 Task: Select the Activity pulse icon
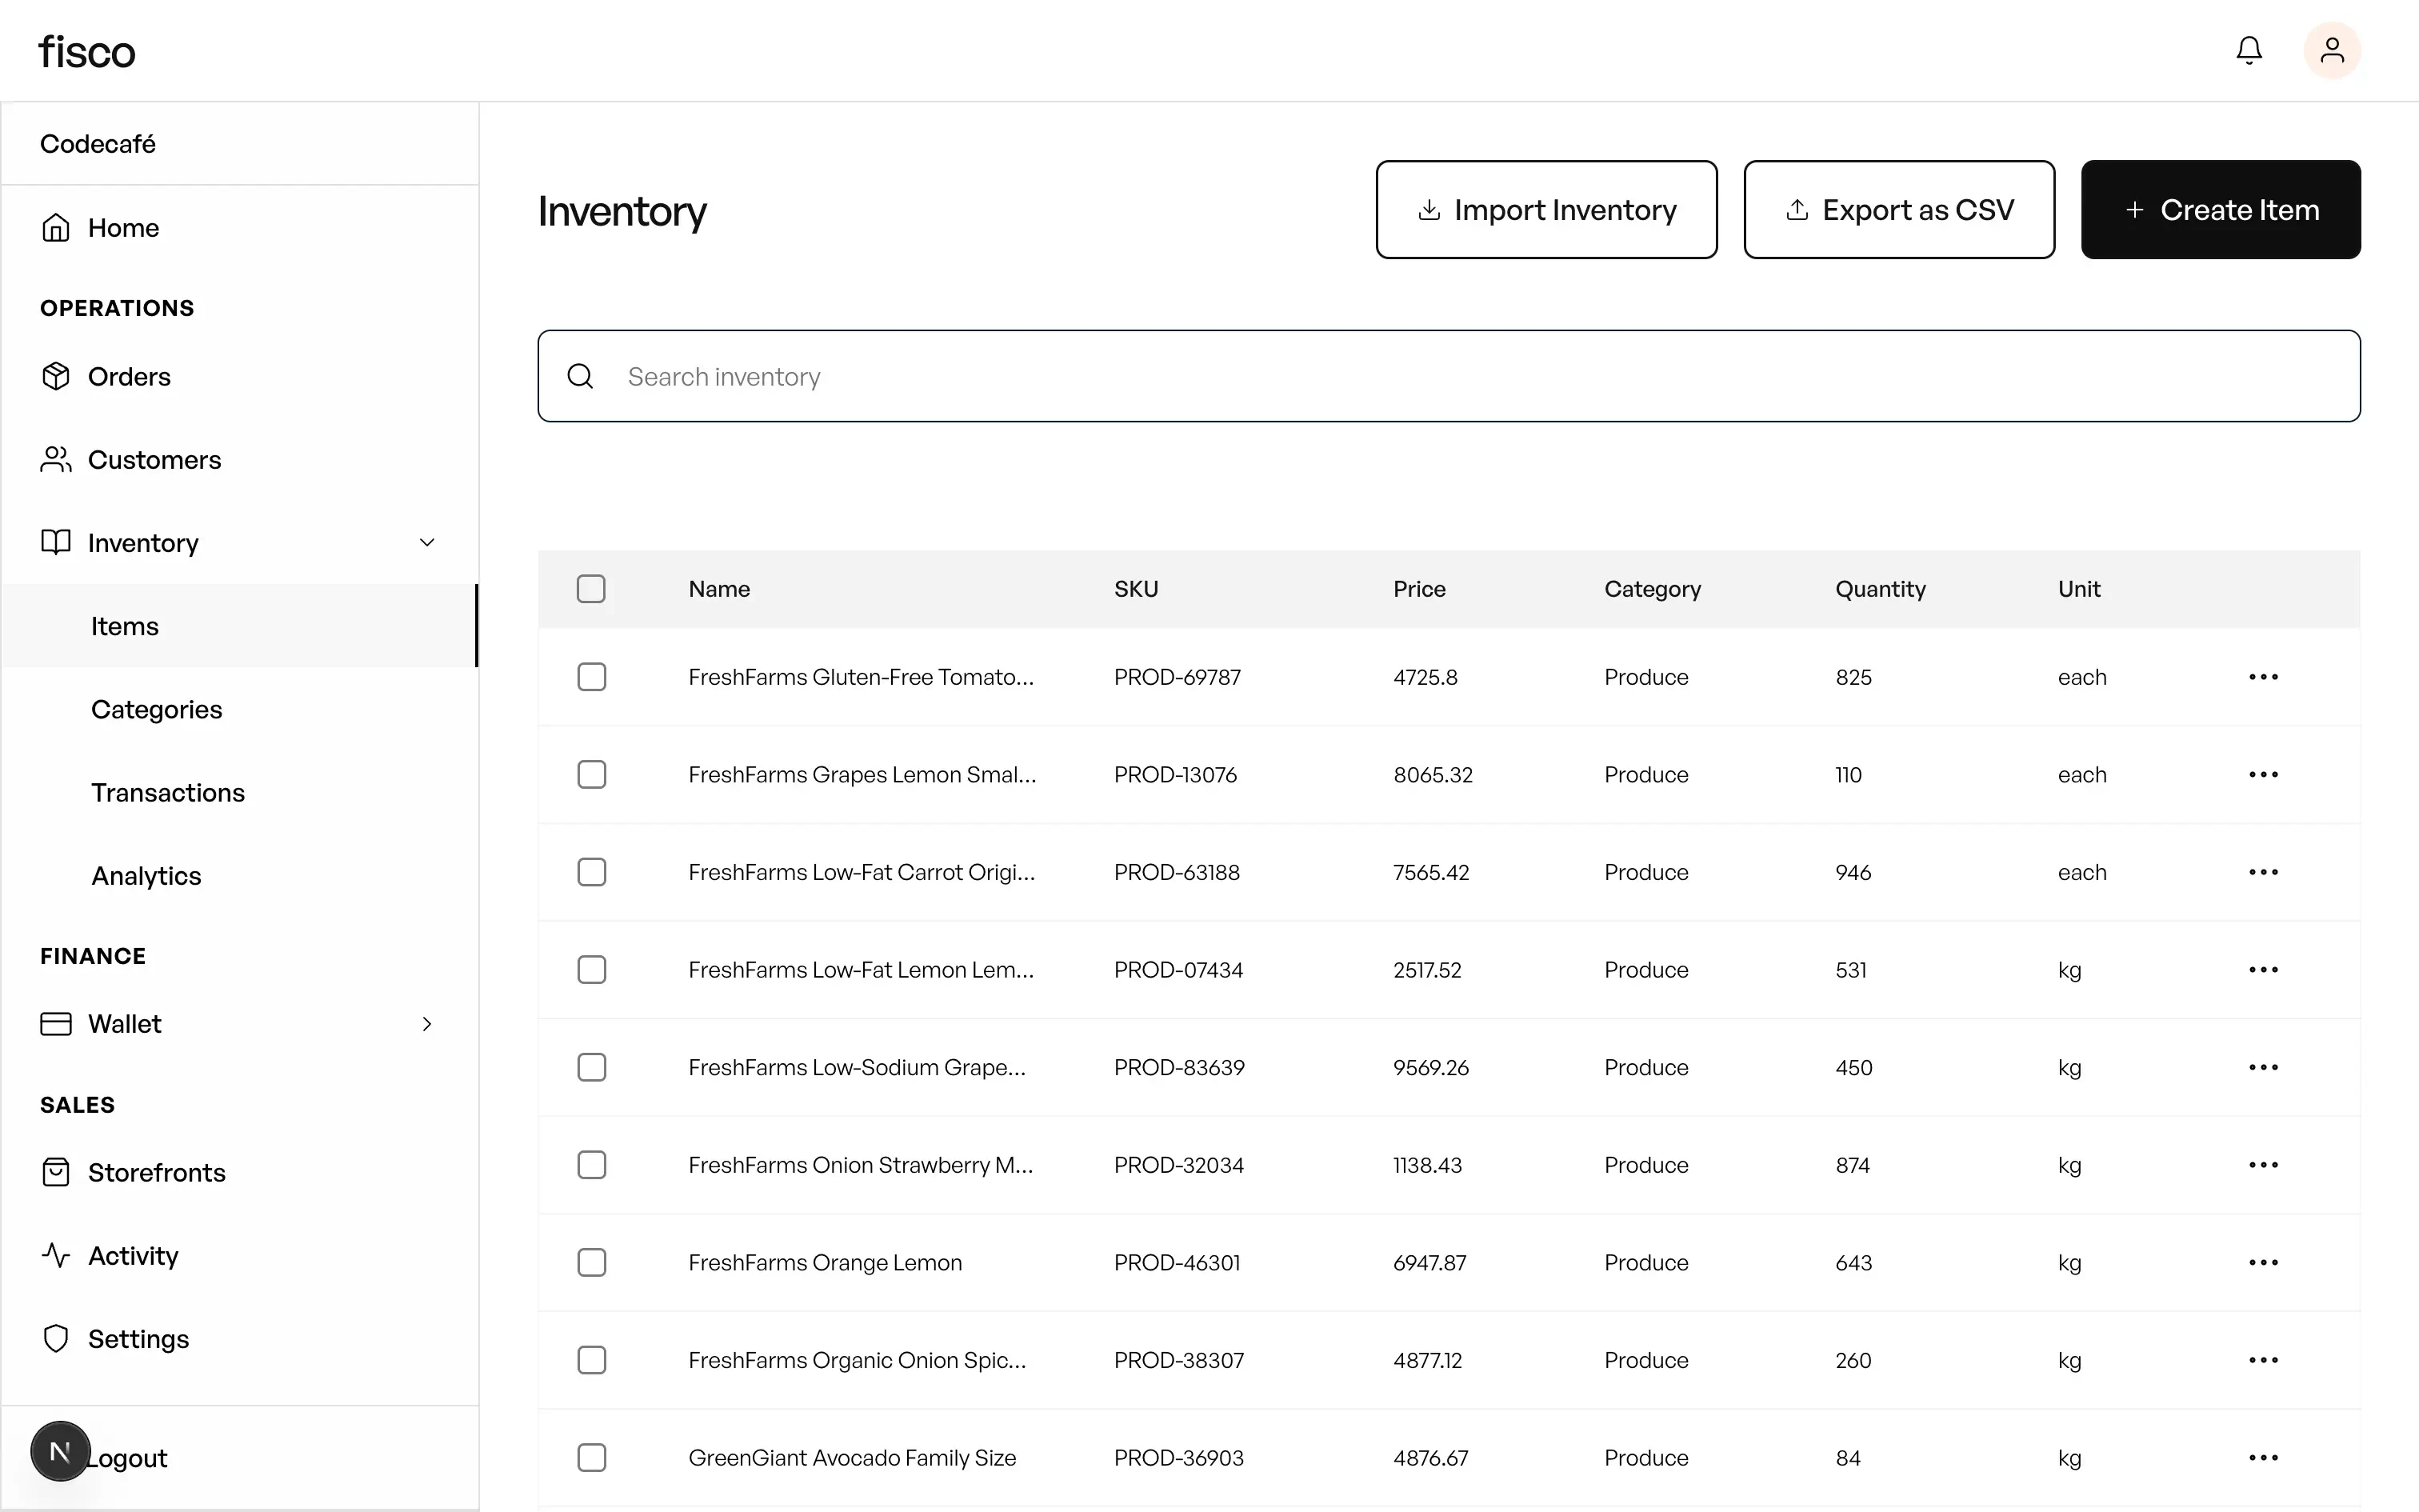click(56, 1255)
